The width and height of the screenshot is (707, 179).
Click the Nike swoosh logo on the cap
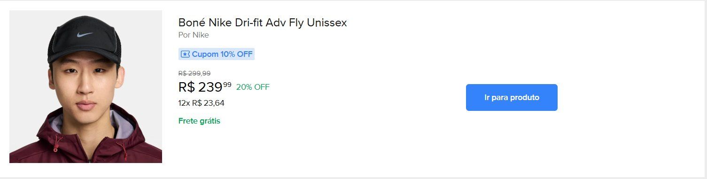[x=85, y=35]
